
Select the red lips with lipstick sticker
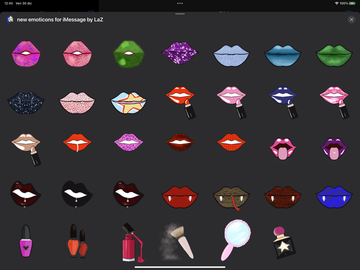[181, 103]
